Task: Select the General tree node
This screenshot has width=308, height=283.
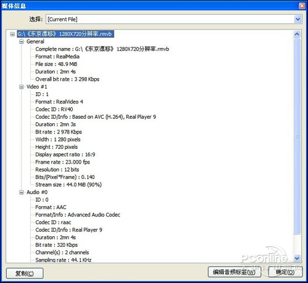Action: click(35, 42)
